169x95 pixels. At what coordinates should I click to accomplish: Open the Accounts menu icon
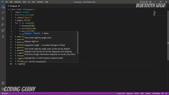[x=3, y=83]
